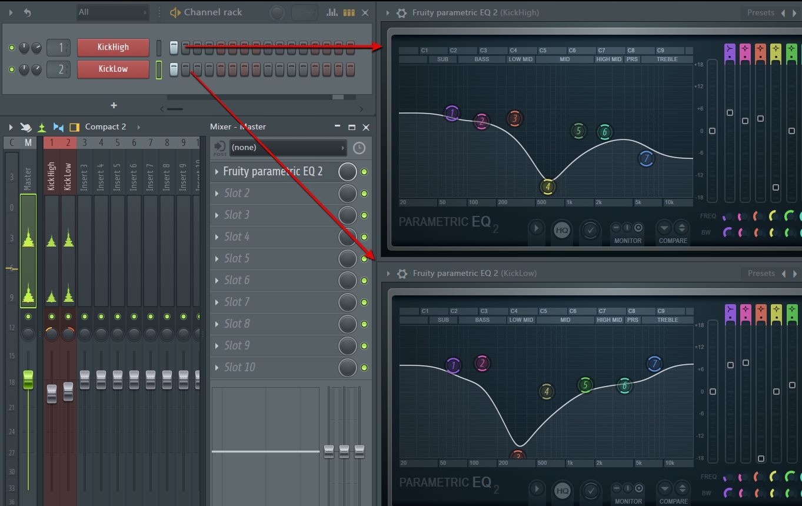
Task: Click the clock icon in Mixer Master
Action: tap(359, 148)
